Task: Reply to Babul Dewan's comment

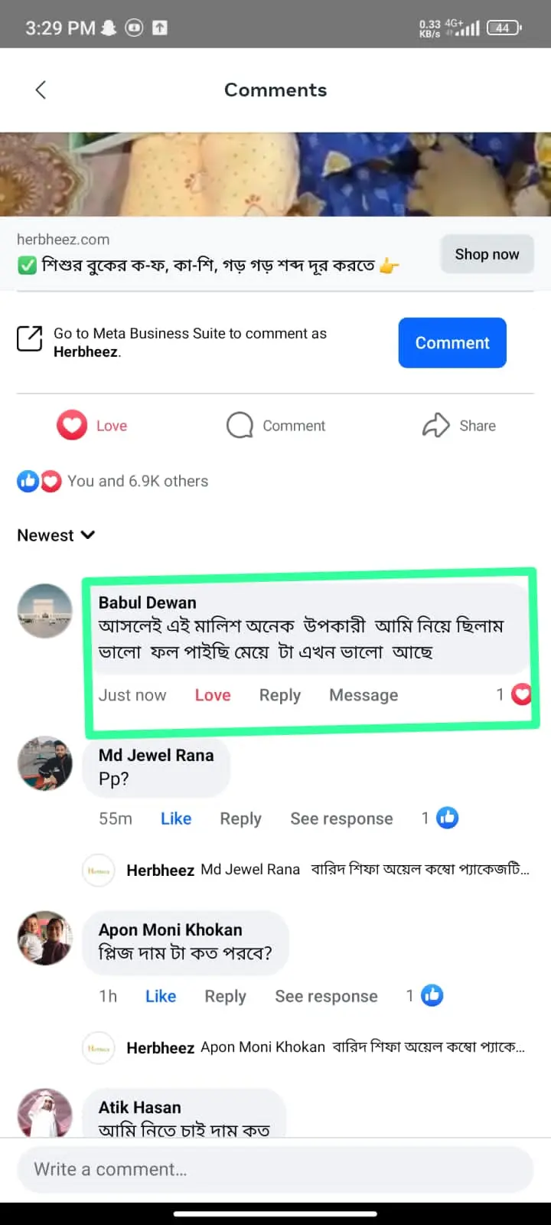Action: pyautogui.click(x=280, y=695)
